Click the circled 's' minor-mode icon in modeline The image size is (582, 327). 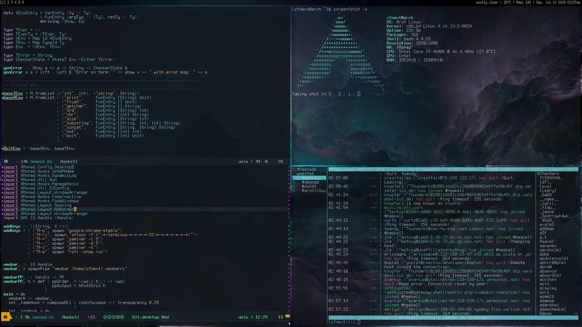[x=114, y=317]
